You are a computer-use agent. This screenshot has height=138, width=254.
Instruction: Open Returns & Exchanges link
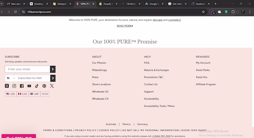tap(156, 70)
